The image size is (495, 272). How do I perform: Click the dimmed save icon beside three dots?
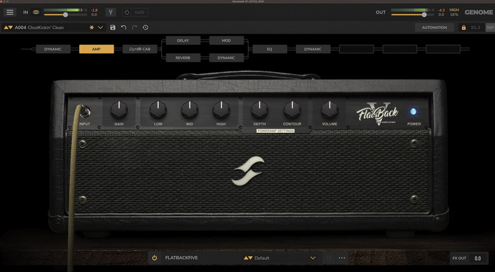(x=329, y=257)
